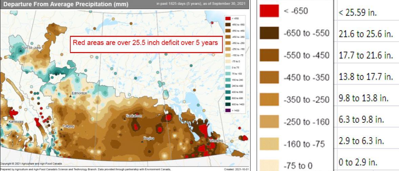Screen dimensions: 399x171
Task: Select the Fort St. John map label
Action: click(31, 48)
